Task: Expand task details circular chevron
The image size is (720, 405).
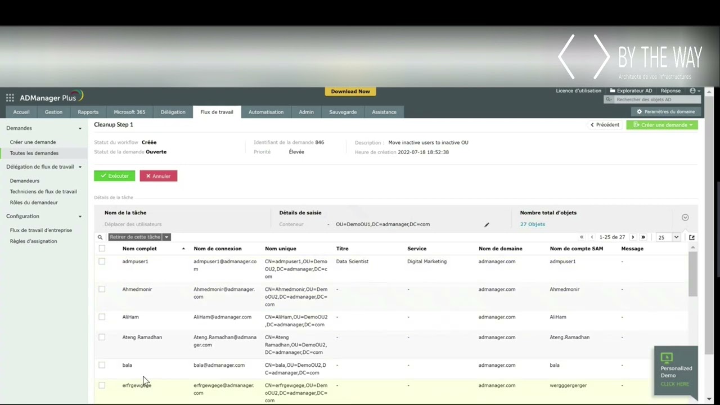Action: click(x=685, y=218)
